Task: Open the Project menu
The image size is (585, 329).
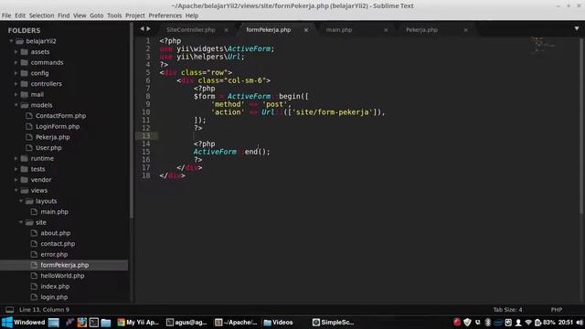Action: pyautogui.click(x=135, y=16)
